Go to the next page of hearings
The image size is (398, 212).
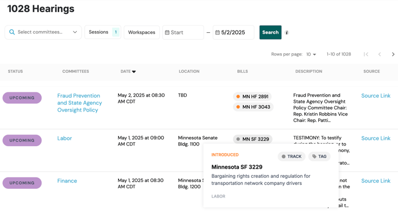tap(393, 54)
